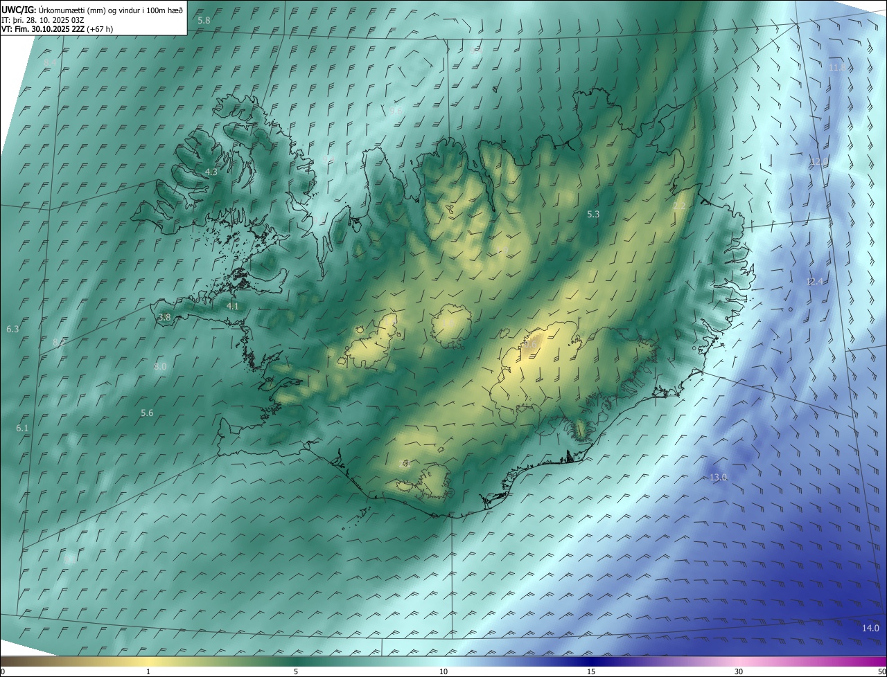
Task: Click the 0 tick on the color scale
Action: coord(3,672)
